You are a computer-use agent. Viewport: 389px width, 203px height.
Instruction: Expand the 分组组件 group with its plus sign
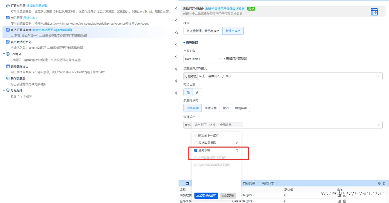coord(4,90)
